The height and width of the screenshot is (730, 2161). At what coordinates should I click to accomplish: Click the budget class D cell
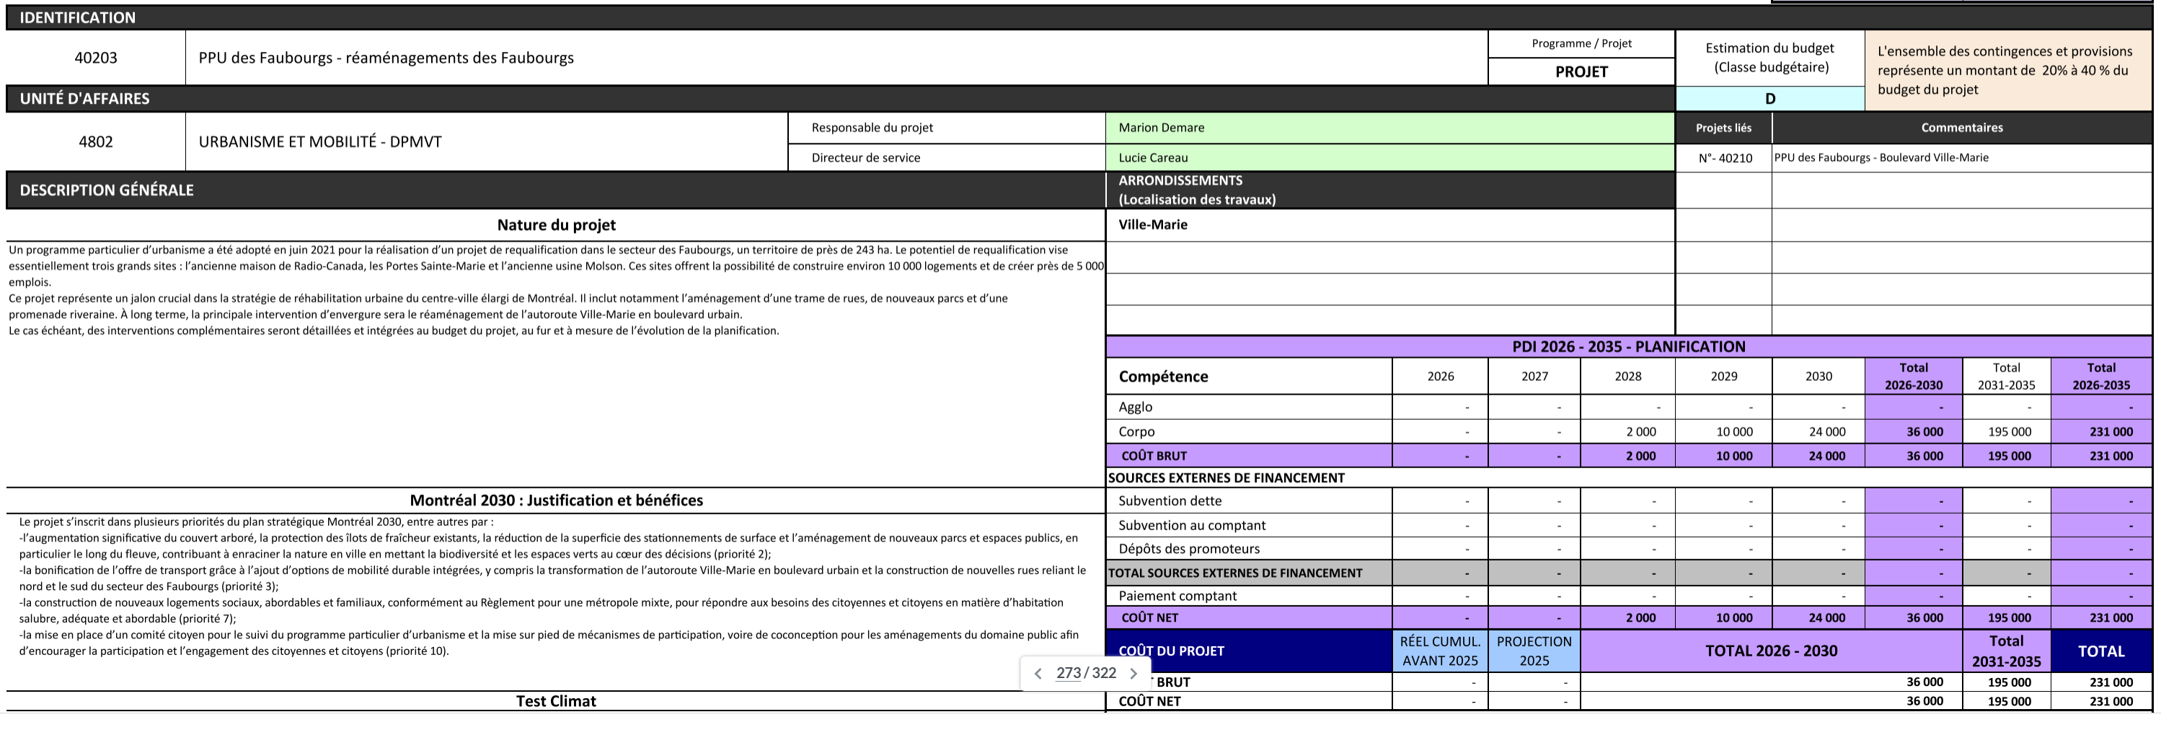1769,98
